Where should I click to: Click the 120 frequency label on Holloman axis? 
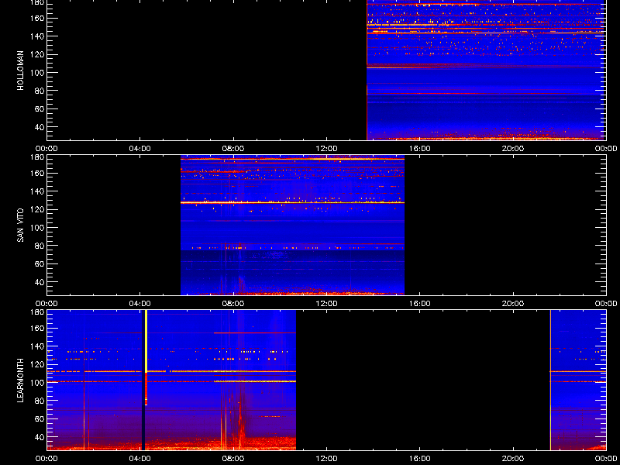pos(37,54)
